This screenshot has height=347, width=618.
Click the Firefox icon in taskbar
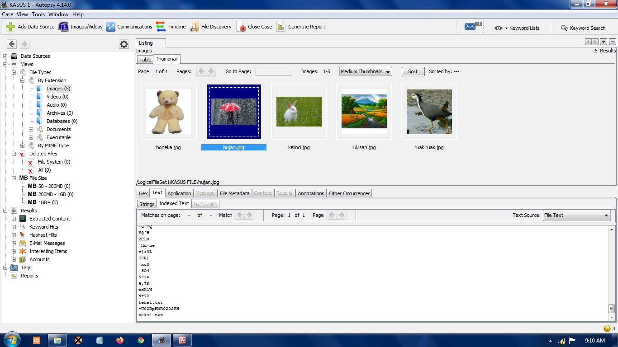120,340
